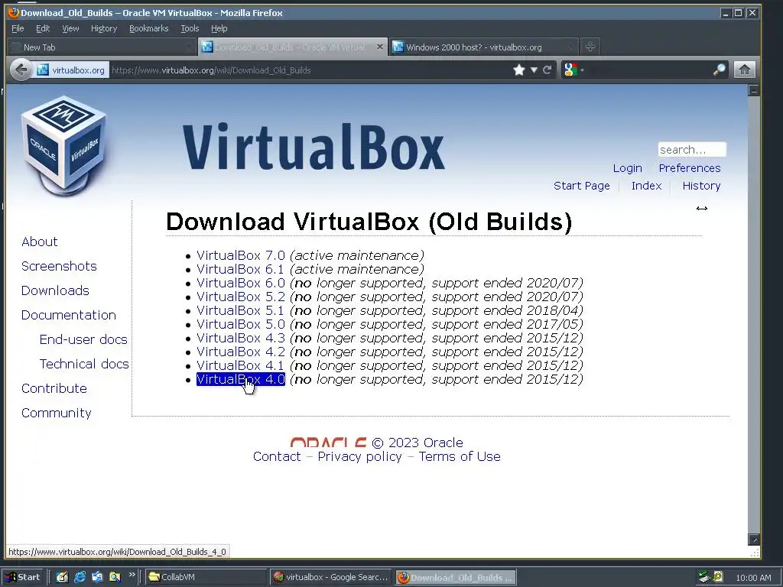Launch Internet Explorer from quick launch

tap(80, 577)
